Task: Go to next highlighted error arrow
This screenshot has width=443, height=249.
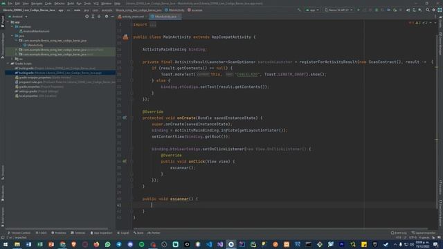Action: [435, 23]
